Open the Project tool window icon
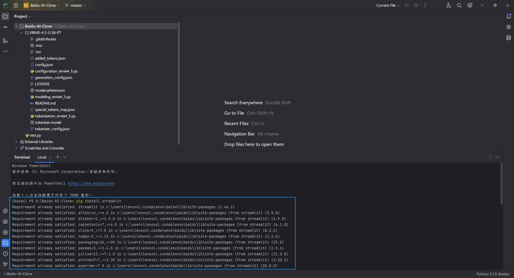This screenshot has width=514, height=278. pos(5,16)
